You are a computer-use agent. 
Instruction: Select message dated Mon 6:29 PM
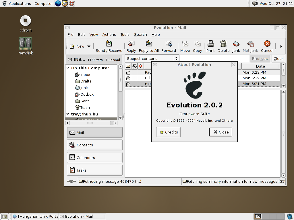(202, 78)
